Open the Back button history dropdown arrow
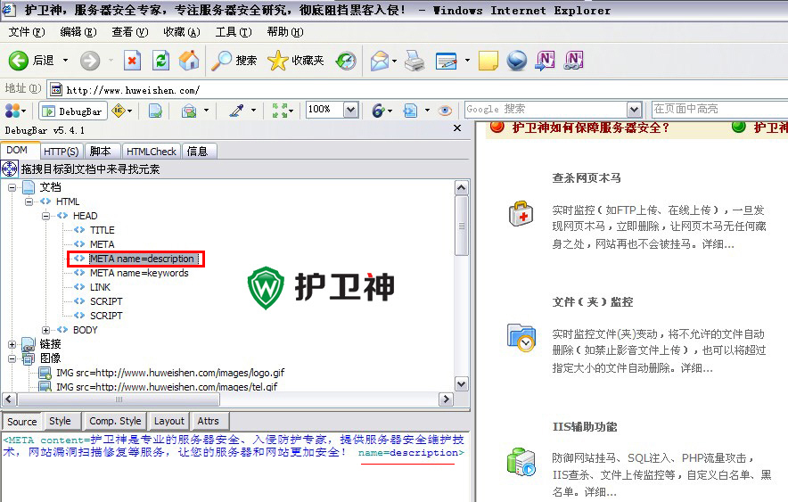This screenshot has width=788, height=502. 65,61
